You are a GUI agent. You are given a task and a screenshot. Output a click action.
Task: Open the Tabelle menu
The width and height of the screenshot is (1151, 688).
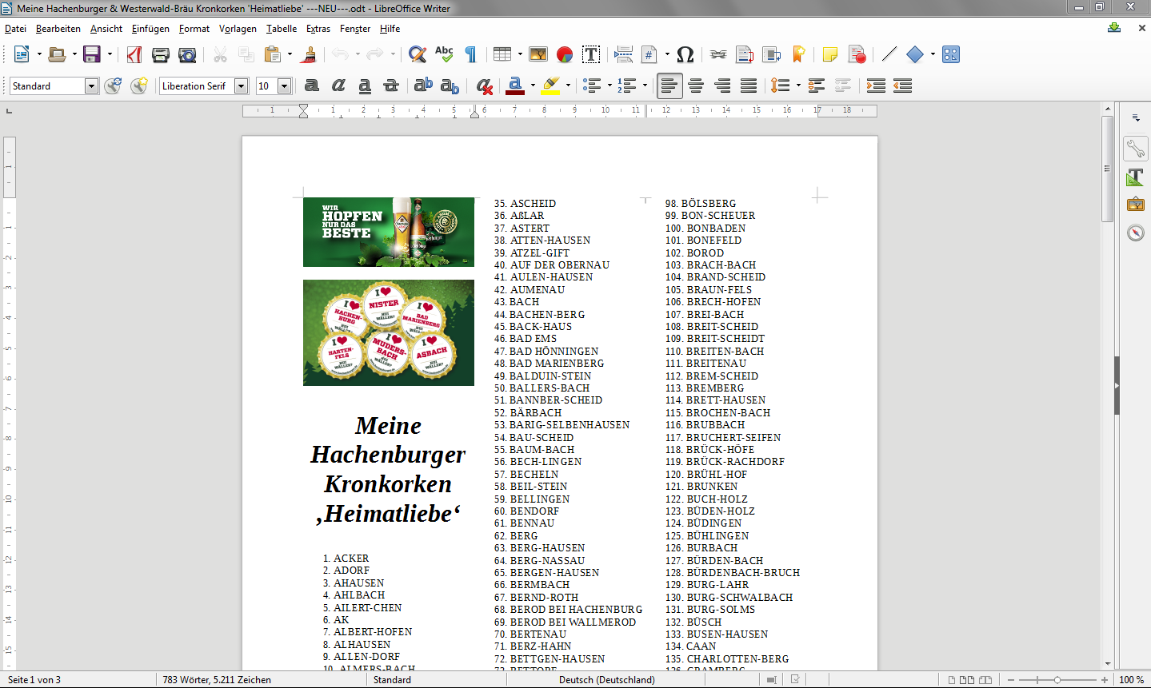282,28
